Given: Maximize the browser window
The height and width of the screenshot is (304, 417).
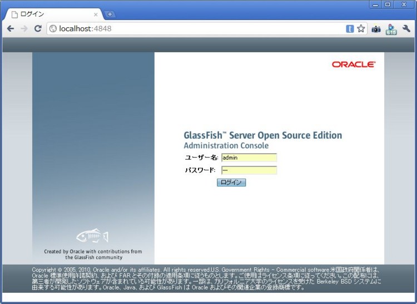Looking at the screenshot, I should (x=388, y=5).
